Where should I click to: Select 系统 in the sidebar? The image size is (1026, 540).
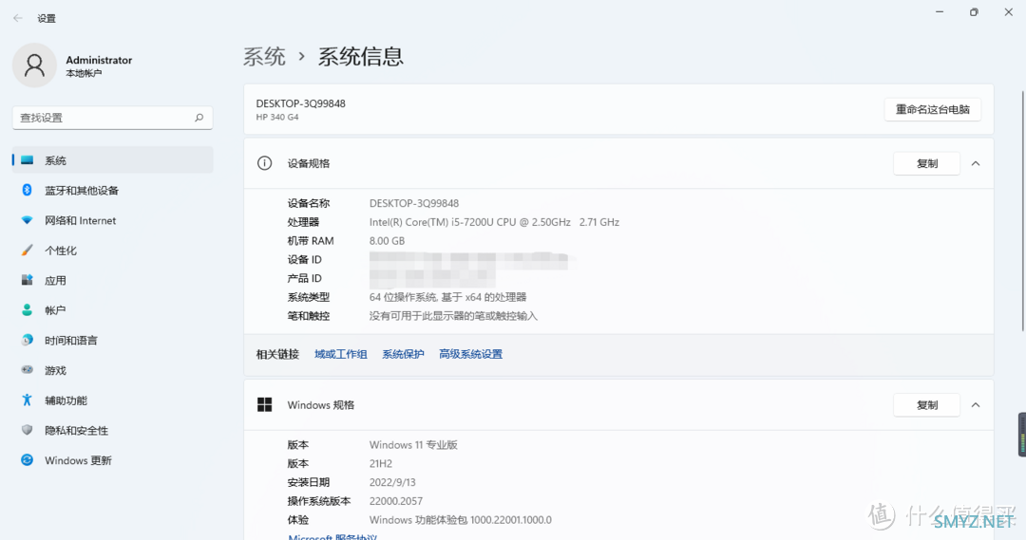(x=112, y=160)
